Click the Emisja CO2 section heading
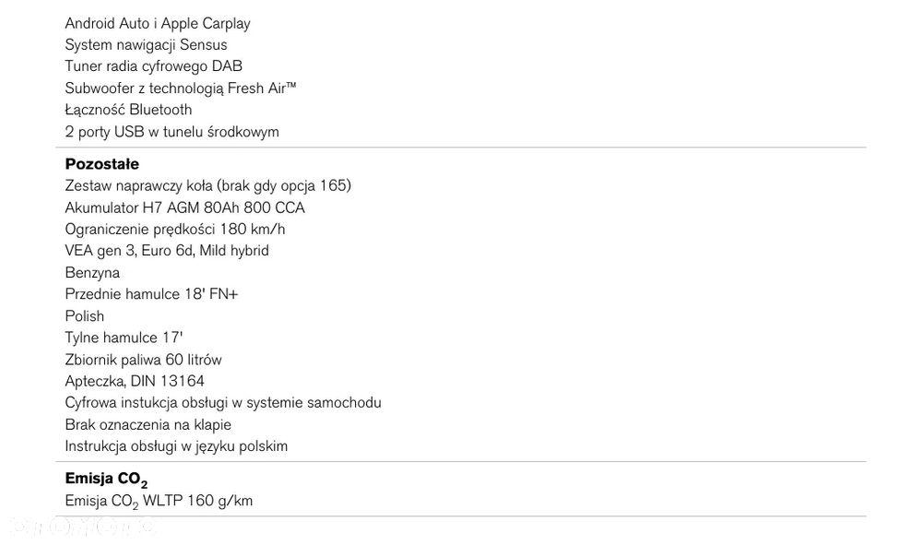The width and height of the screenshot is (922, 545). [106, 480]
